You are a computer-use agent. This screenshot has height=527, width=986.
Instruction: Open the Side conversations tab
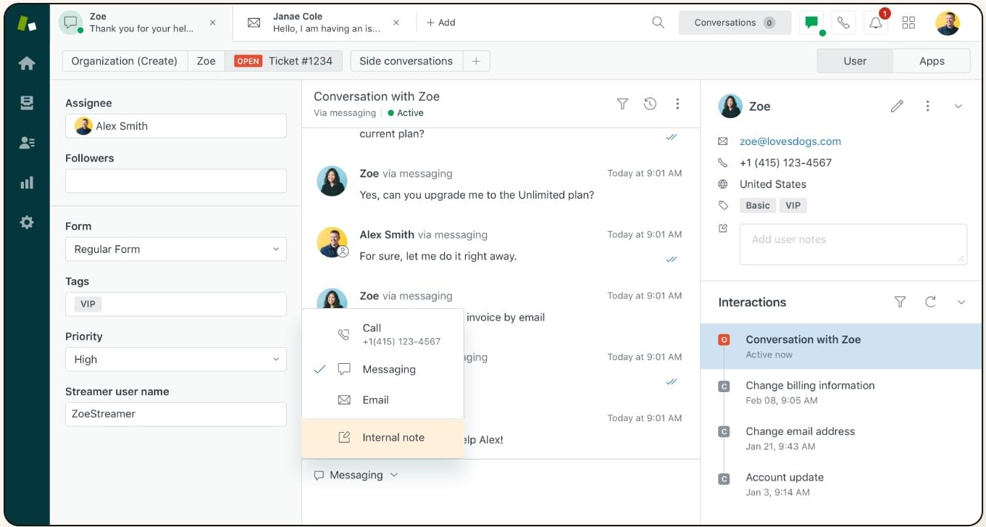click(406, 61)
